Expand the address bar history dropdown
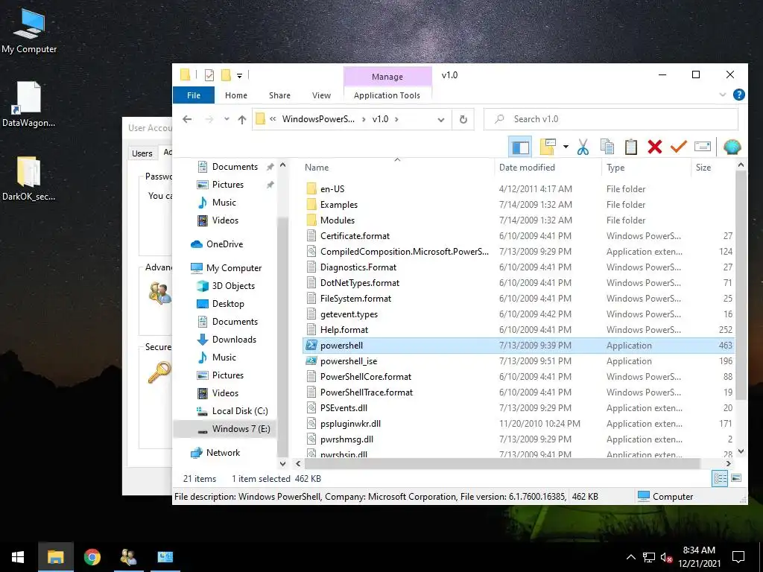The height and width of the screenshot is (572, 763). pos(441,120)
